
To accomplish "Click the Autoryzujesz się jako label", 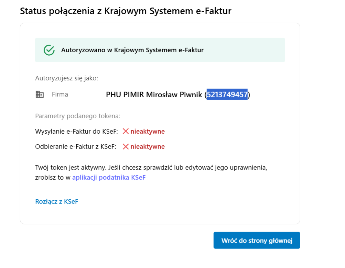I will (x=67, y=78).
